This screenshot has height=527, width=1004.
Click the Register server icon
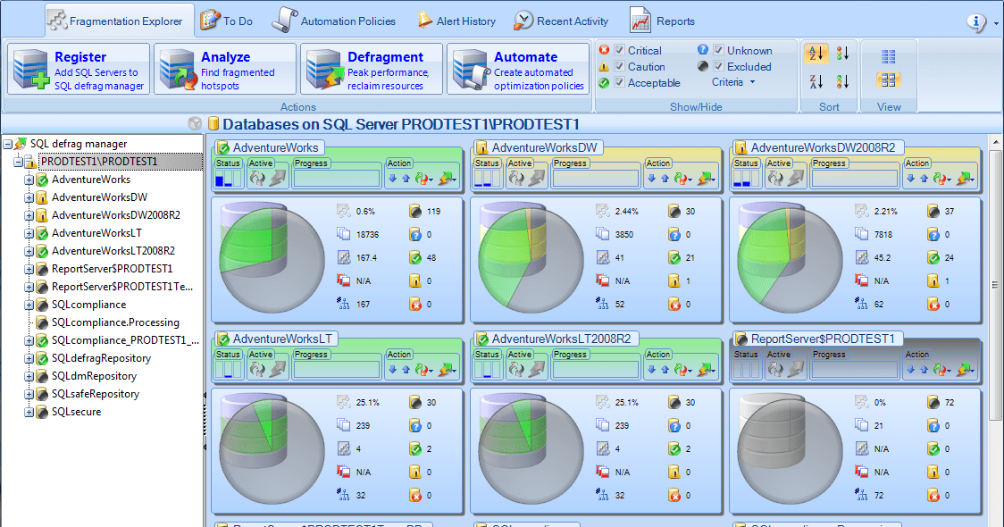(29, 69)
